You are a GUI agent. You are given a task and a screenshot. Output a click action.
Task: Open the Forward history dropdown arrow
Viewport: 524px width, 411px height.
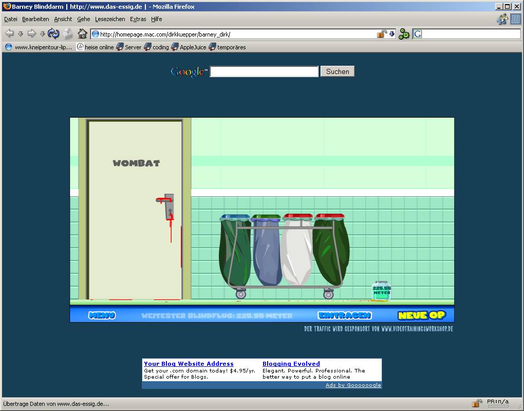point(43,34)
